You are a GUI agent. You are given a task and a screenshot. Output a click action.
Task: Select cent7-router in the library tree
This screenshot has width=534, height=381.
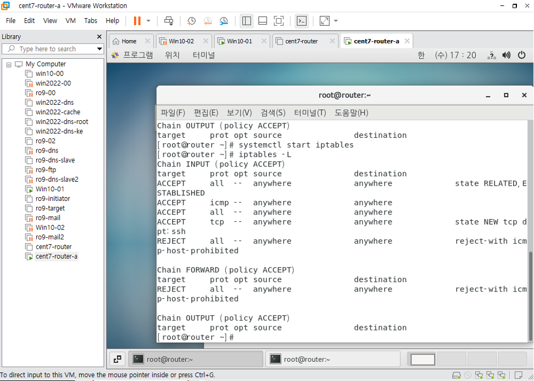coord(53,246)
